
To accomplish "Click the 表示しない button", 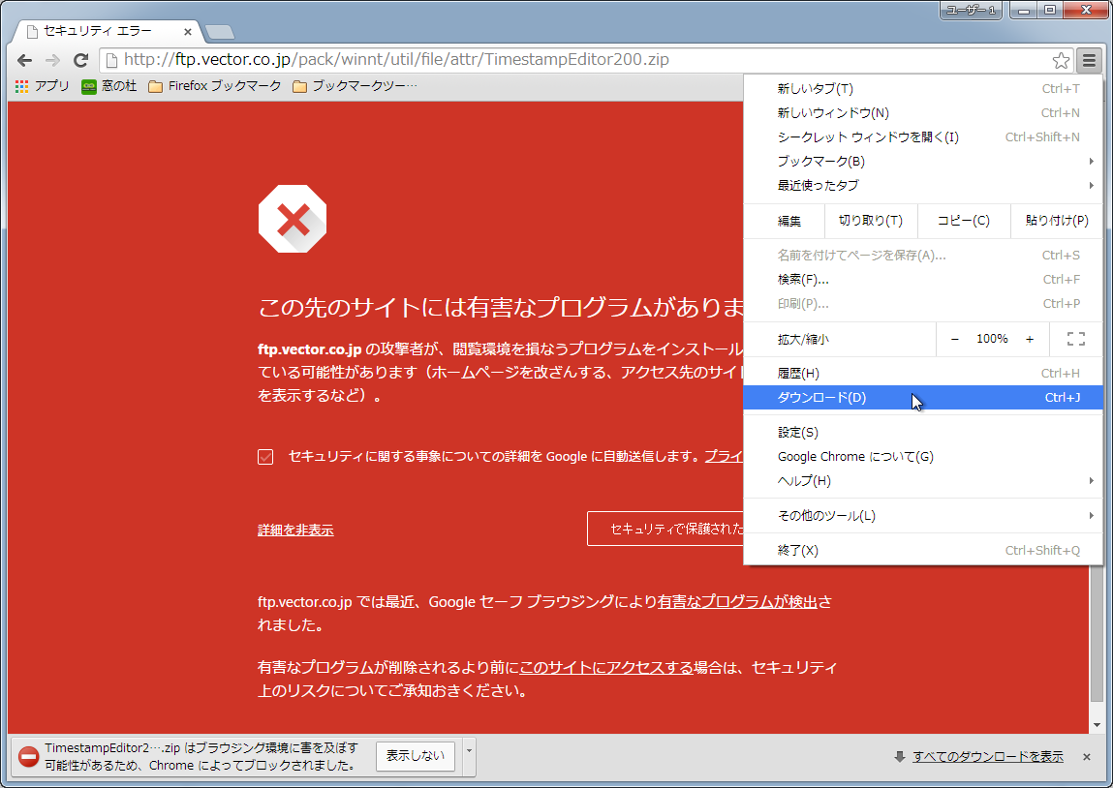I will coord(416,756).
